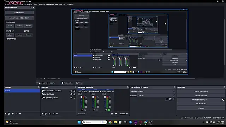Open the Herramientas menu
The image size is (226, 127).
(60, 4)
